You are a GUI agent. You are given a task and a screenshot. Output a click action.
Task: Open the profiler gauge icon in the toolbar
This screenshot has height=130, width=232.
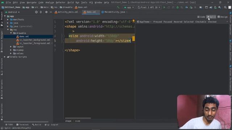186,7
